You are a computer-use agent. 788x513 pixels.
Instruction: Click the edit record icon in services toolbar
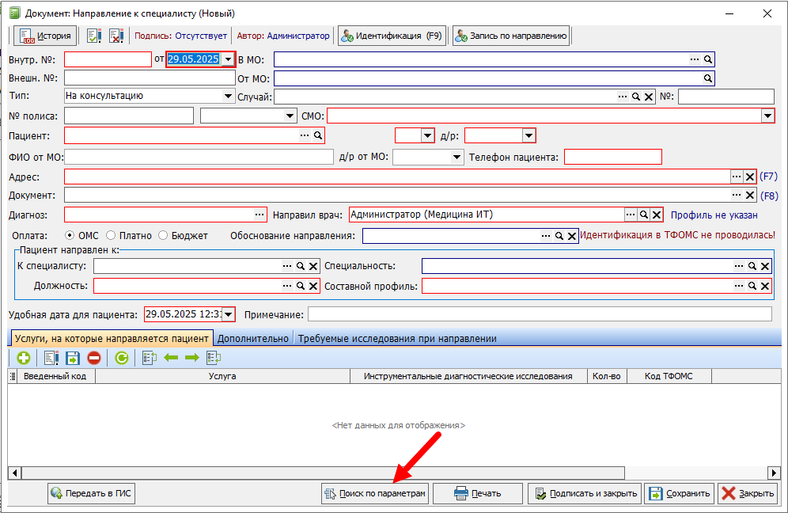51,358
